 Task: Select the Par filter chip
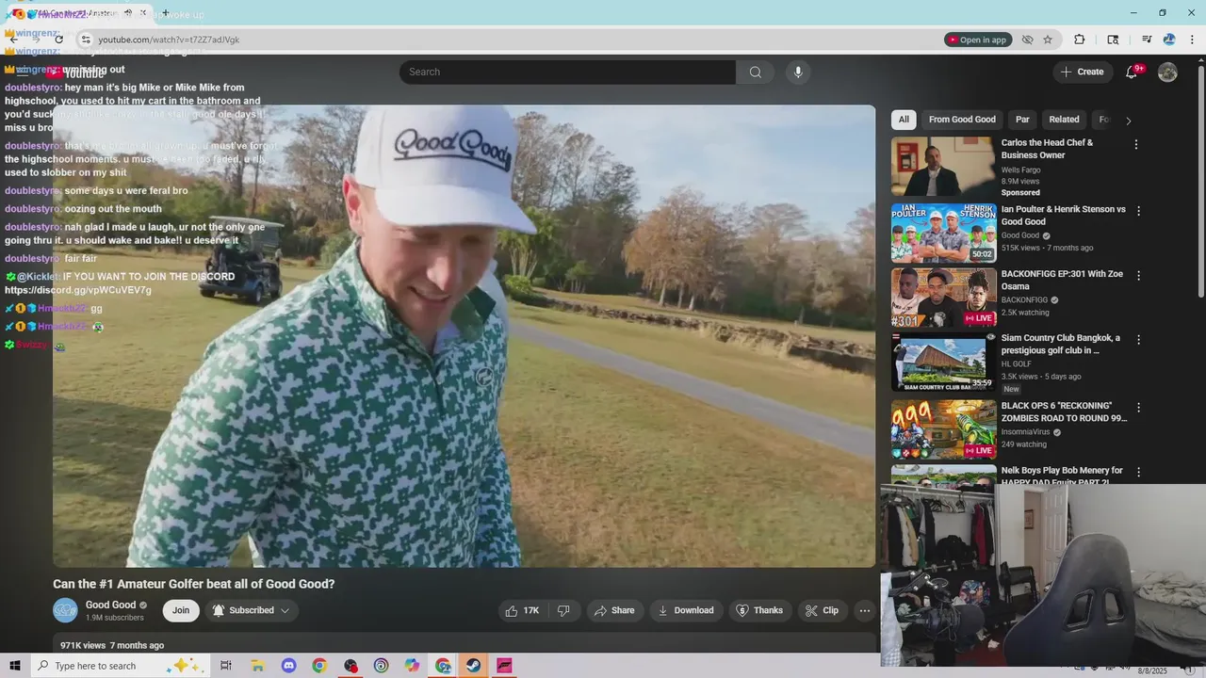click(1022, 120)
